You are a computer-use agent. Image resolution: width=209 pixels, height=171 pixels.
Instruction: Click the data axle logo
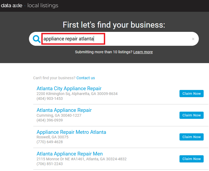pos(12,5)
